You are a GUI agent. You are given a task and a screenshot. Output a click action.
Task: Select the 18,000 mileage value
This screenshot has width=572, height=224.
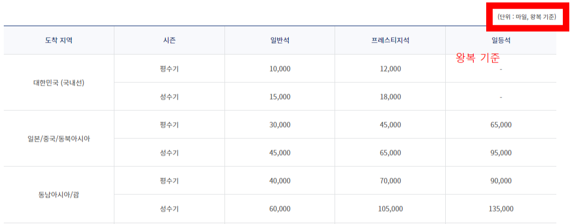click(x=390, y=97)
